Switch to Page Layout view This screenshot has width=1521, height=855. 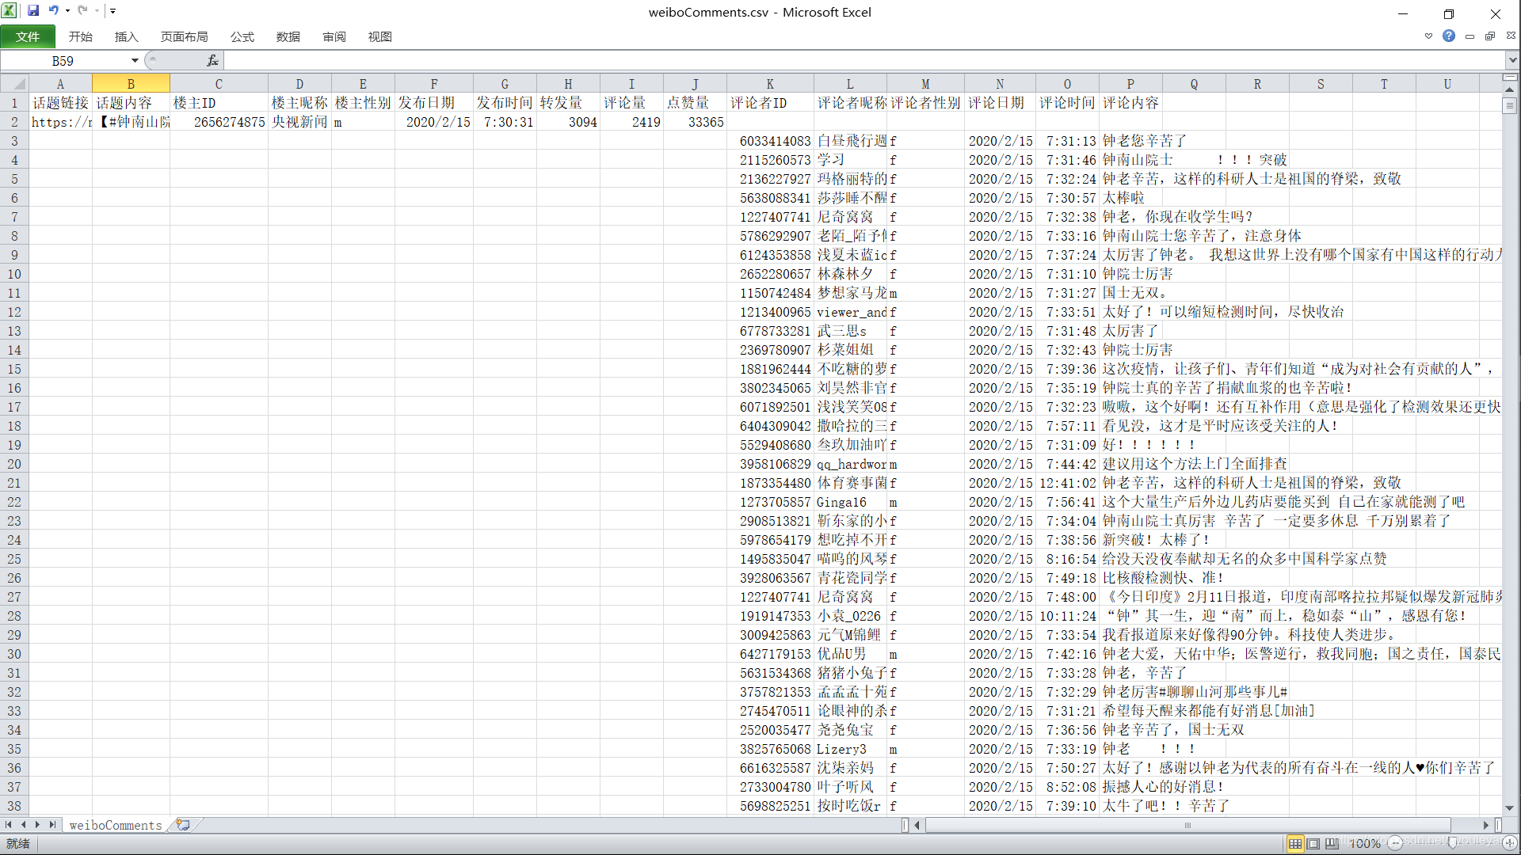coord(1313,844)
